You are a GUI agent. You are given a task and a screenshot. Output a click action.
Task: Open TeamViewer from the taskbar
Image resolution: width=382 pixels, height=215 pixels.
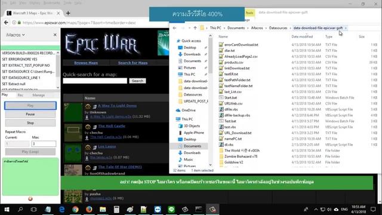(158, 209)
